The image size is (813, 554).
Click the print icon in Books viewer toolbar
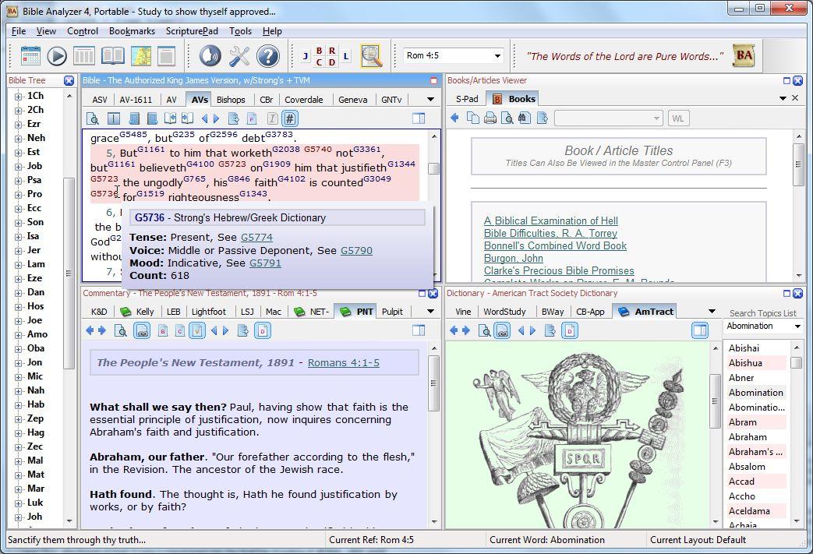pyautogui.click(x=490, y=118)
